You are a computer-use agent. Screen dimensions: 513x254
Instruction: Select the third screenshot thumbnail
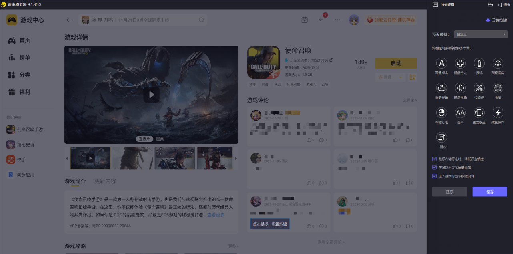(175, 158)
